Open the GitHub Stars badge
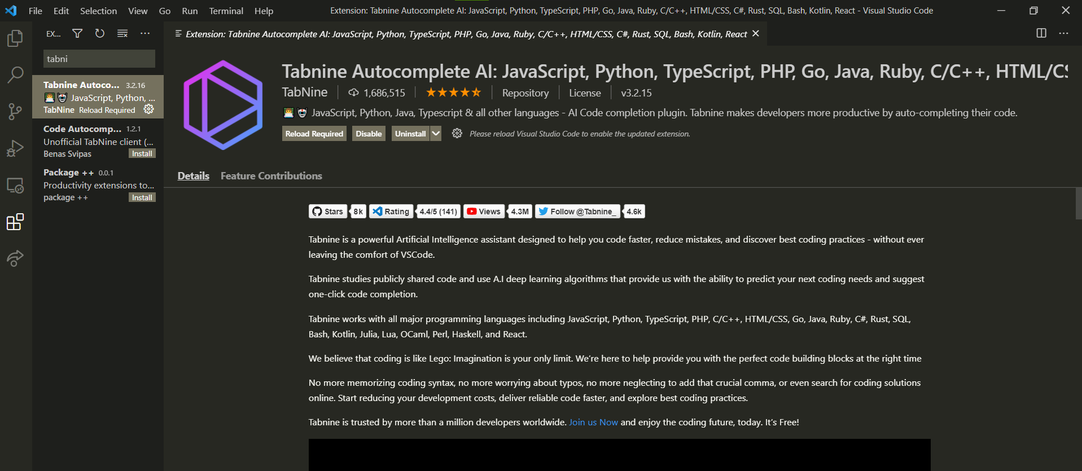 (x=328, y=212)
